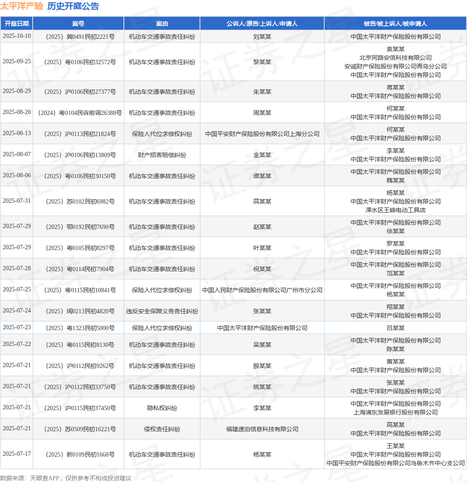
Task: Select the 开庭日期 column header
Action: coord(17,24)
